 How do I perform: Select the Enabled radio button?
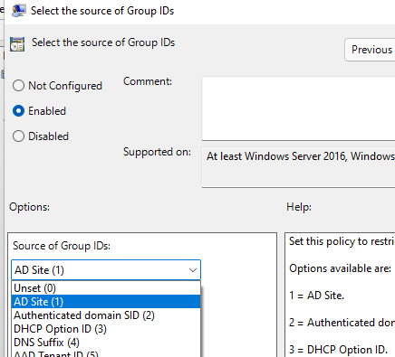click(18, 111)
